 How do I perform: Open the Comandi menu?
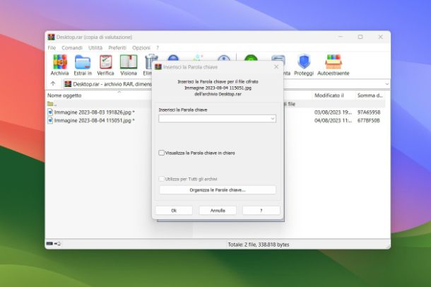click(72, 47)
